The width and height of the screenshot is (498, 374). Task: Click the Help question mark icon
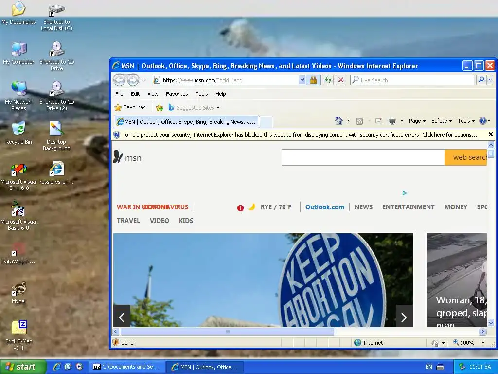tap(483, 121)
